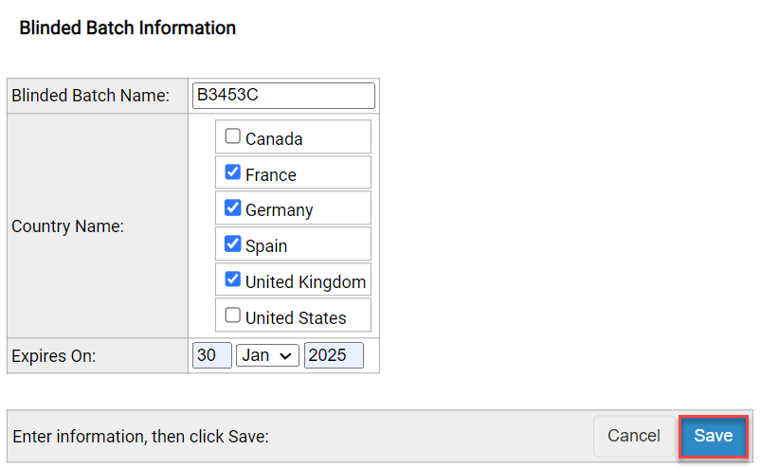Uncheck the Germany checkbox
This screenshot has height=468, width=761.
click(x=232, y=207)
